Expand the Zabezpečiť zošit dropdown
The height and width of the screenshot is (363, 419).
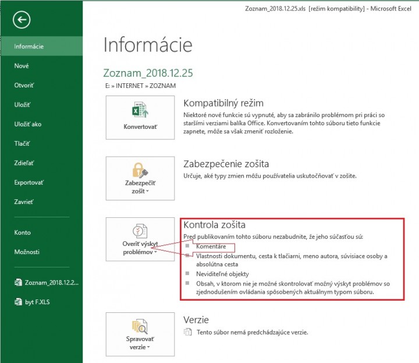(x=147, y=192)
